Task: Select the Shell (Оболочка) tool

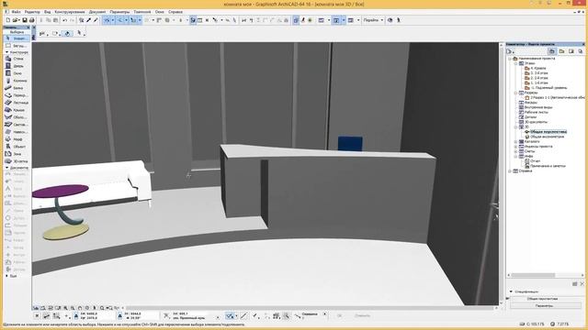Action: tap(17, 117)
